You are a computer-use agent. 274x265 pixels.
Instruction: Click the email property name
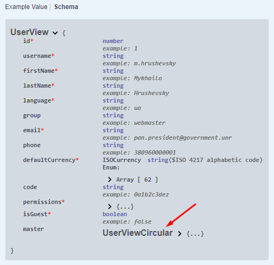tap(32, 130)
